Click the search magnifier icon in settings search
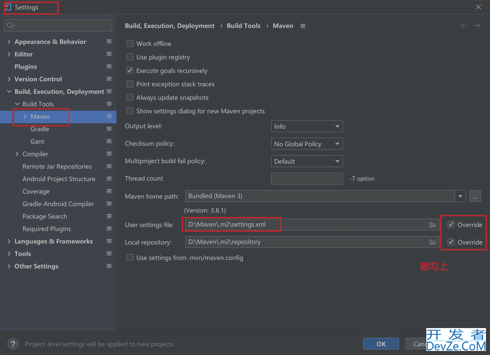This screenshot has width=490, height=355. pyautogui.click(x=10, y=25)
